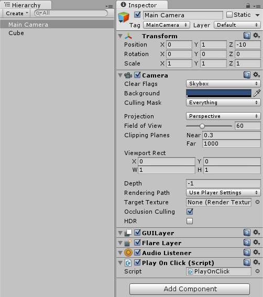Screen dimensions: 263x297
Task: Collapse the GUILayer foldout triangle
Action: [x=120, y=233]
